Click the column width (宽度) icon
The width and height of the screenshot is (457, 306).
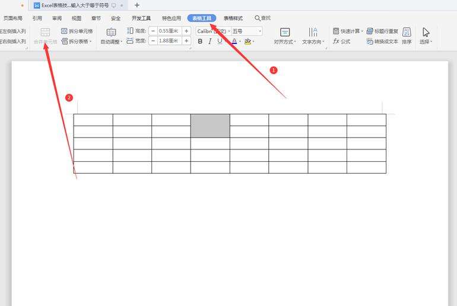point(130,41)
